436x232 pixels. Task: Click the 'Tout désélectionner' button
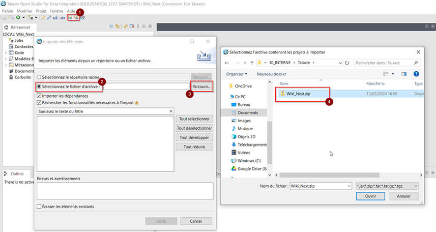194,128
